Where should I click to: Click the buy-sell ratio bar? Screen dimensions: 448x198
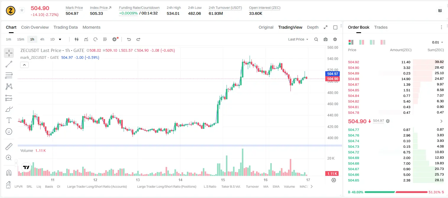pyautogui.click(x=396, y=192)
